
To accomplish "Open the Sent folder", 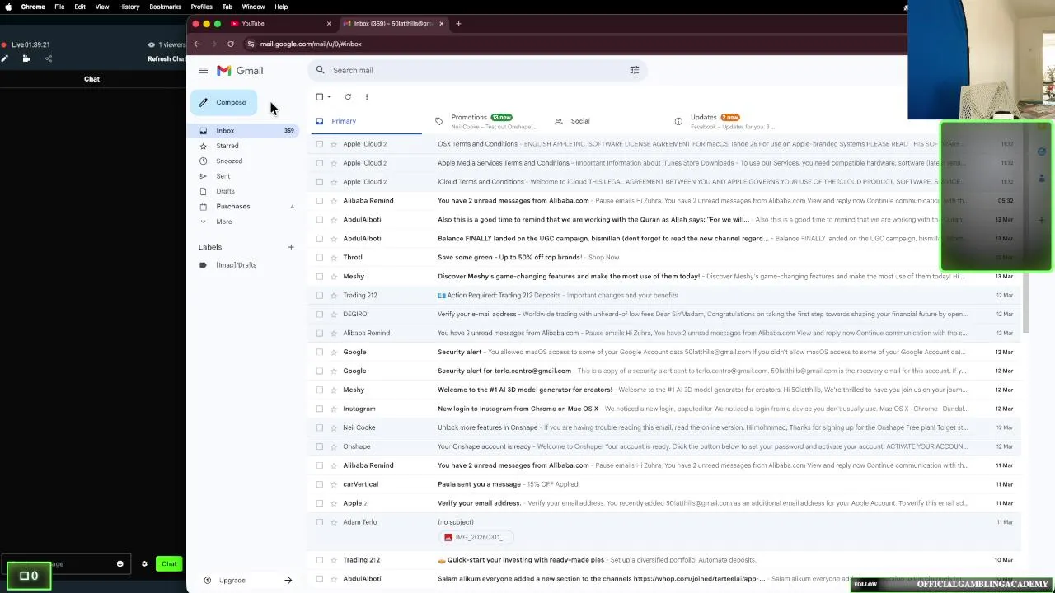I will tap(245, 176).
